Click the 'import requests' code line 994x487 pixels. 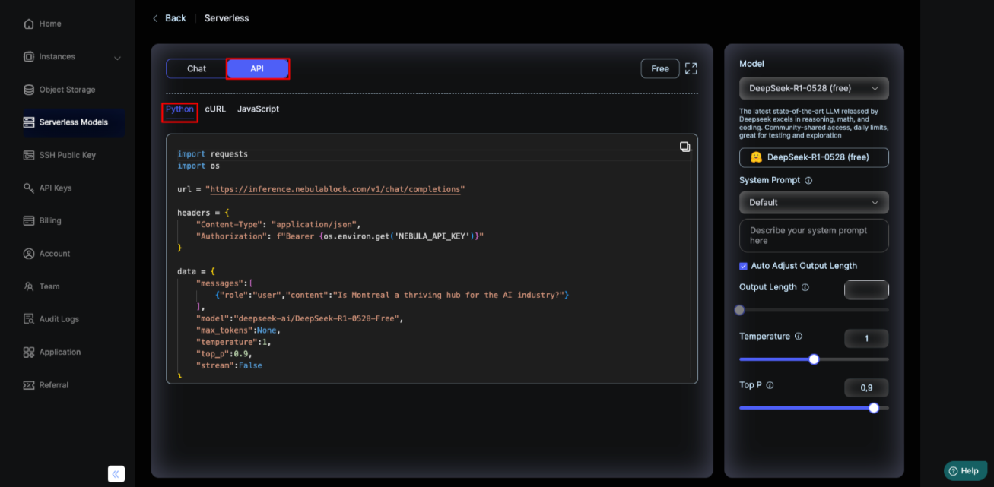(213, 154)
